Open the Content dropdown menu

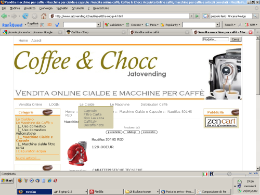tap(135, 25)
